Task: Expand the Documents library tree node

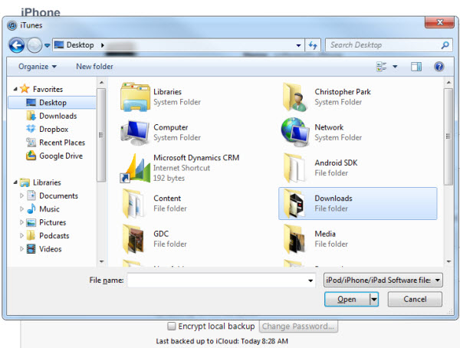Action: [21, 196]
